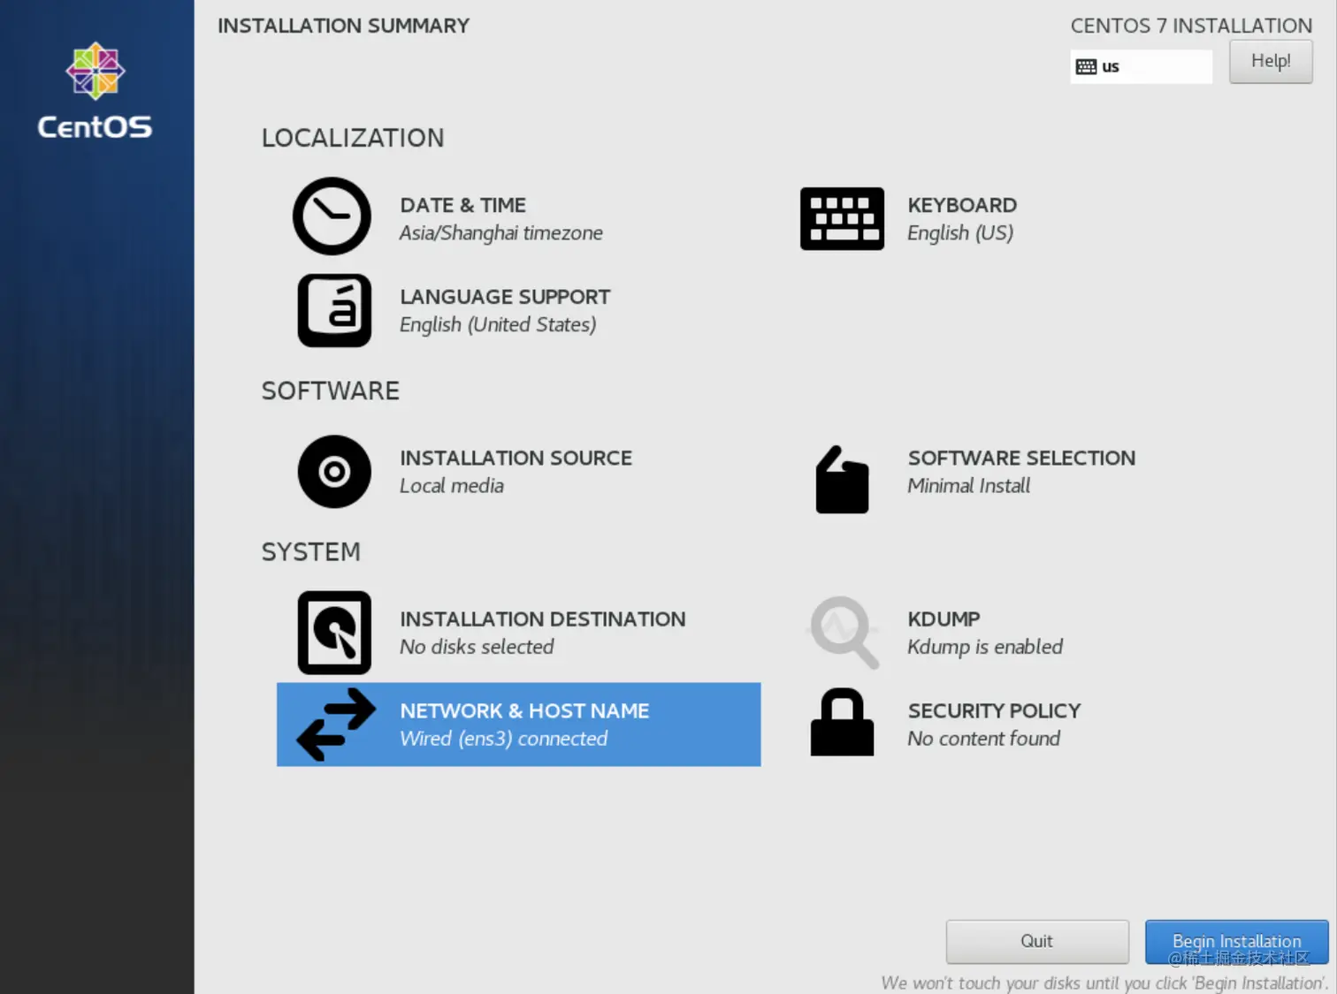This screenshot has width=1337, height=994.
Task: Click 'No disks selected' status text
Action: tap(476, 647)
